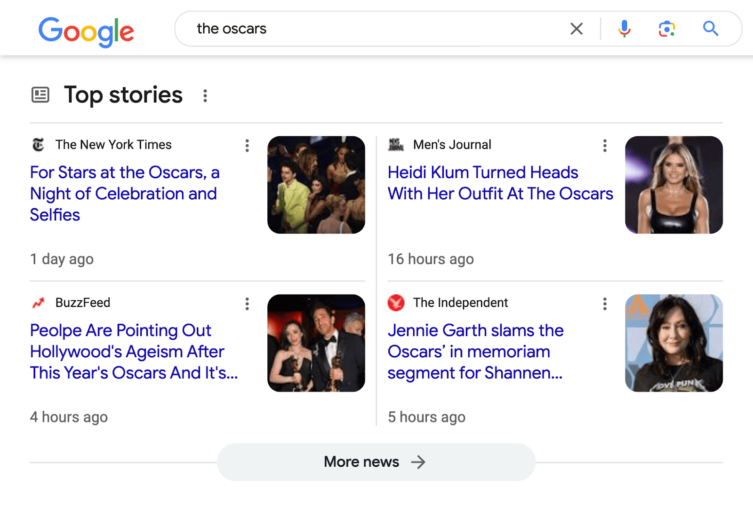This screenshot has width=753, height=509.
Task: Clear the search query with the X icon
Action: point(576,29)
